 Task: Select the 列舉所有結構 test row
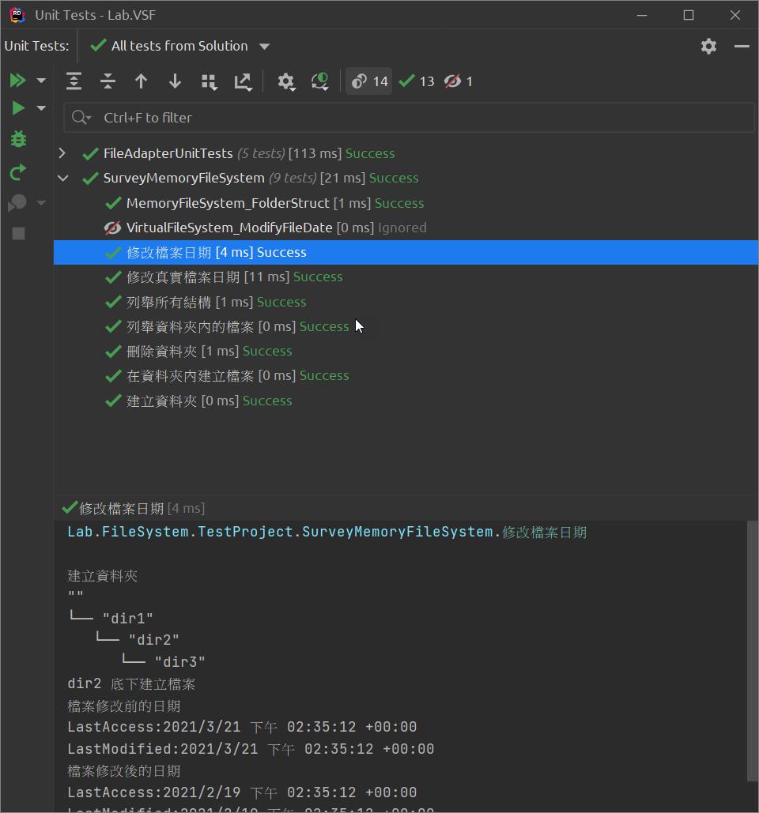[x=406, y=302]
